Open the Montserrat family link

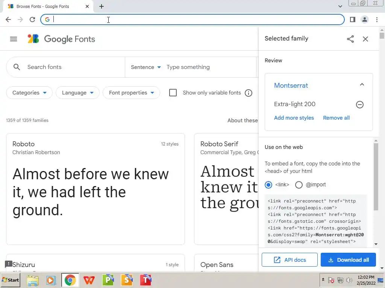click(x=291, y=85)
